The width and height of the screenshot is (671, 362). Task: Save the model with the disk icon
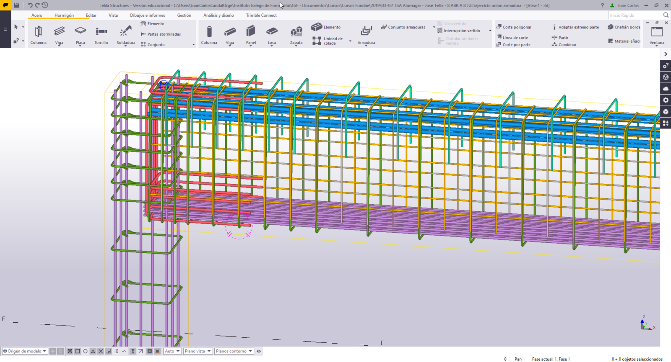(16, 5)
